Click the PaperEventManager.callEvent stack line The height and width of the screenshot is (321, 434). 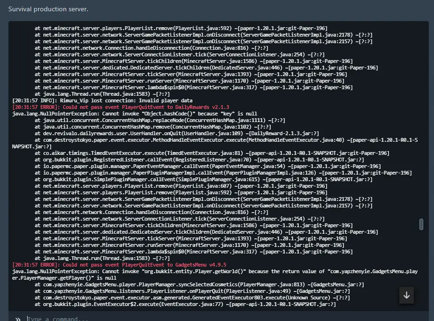(x=208, y=166)
